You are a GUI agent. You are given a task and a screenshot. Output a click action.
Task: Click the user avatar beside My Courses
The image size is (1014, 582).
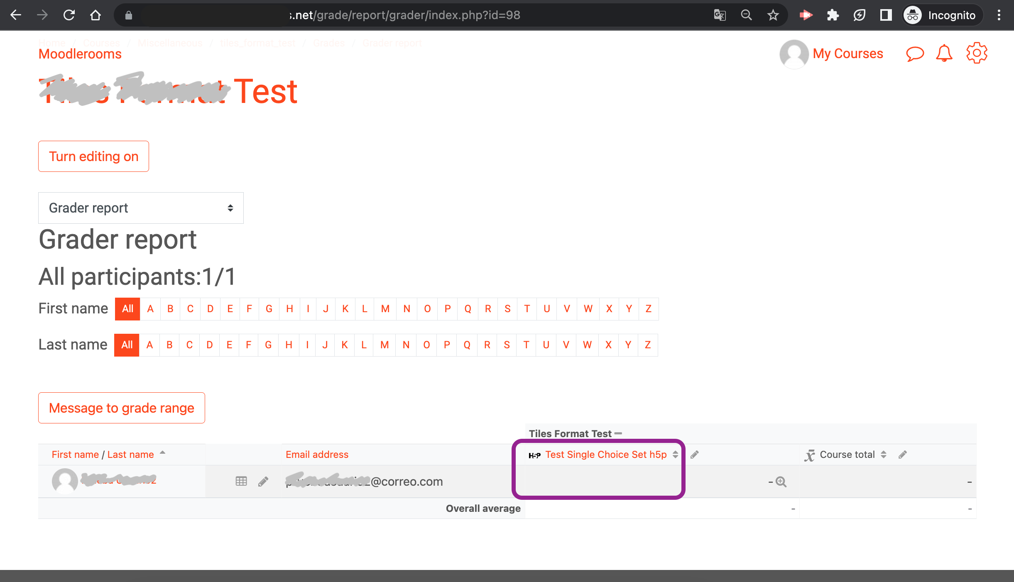pyautogui.click(x=794, y=54)
